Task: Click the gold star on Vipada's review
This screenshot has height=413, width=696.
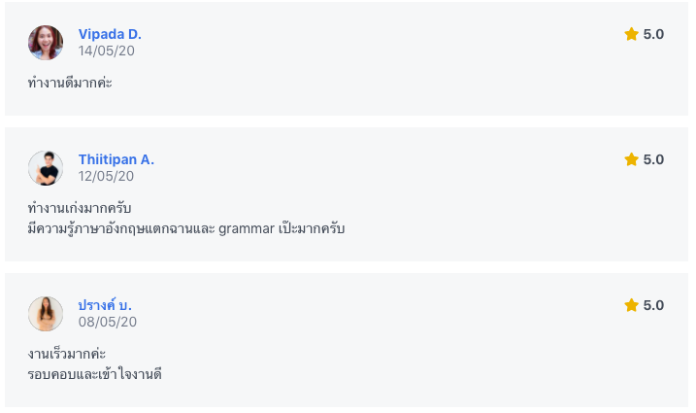Action: [x=631, y=34]
